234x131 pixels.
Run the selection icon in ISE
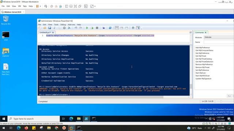tap(92, 28)
